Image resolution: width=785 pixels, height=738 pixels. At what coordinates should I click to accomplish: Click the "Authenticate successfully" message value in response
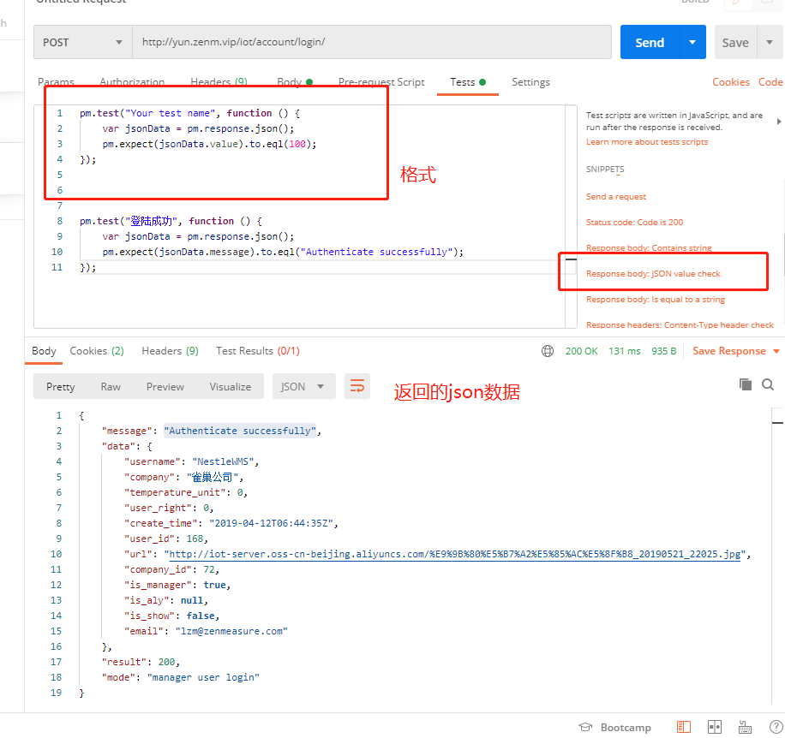point(240,431)
